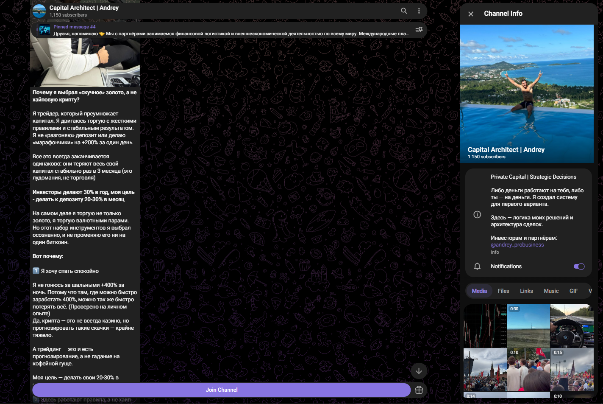The height and width of the screenshot is (404, 603).
Task: Click the channel avatar in chat header
Action: (39, 11)
